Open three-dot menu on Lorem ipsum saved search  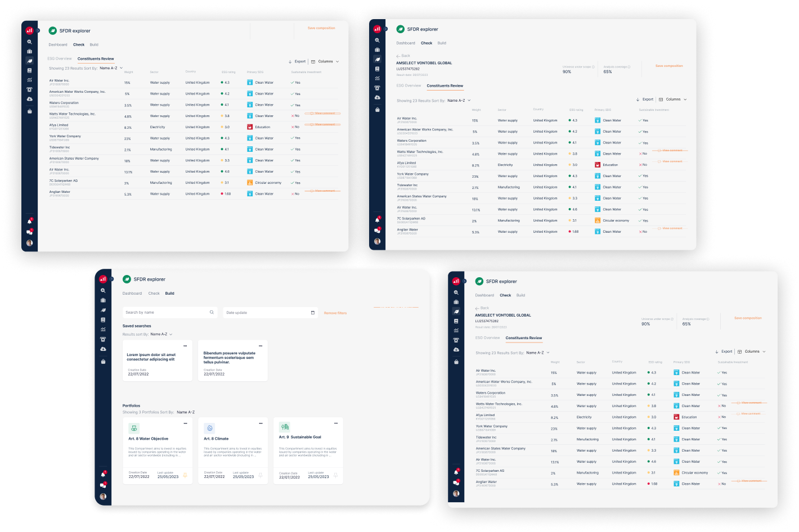[185, 346]
